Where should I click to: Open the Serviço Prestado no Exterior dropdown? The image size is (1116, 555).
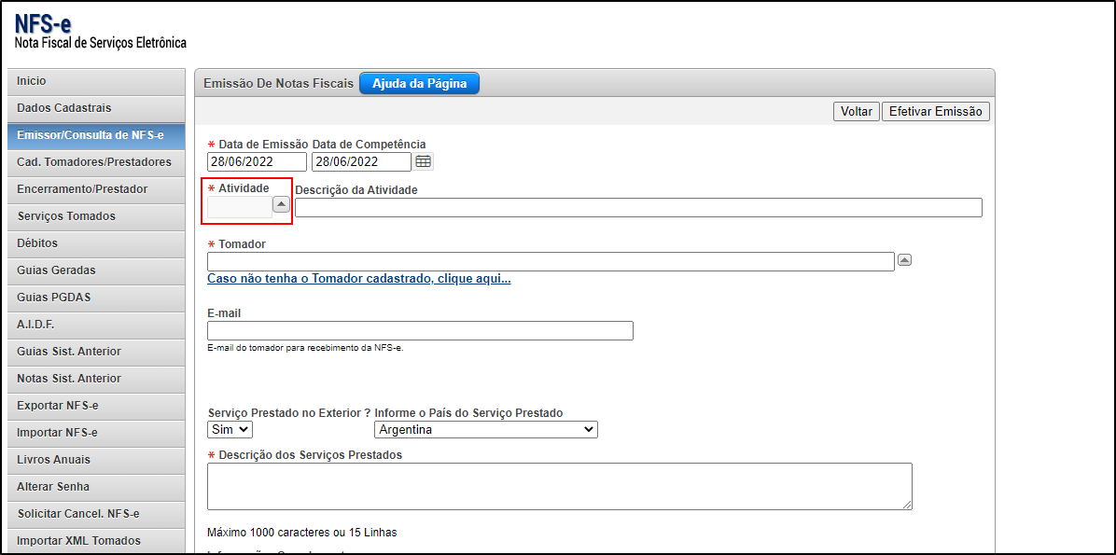[230, 429]
